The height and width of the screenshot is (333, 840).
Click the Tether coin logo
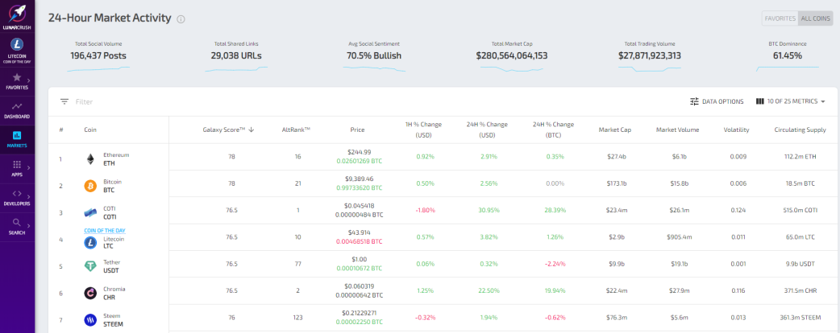[90, 266]
